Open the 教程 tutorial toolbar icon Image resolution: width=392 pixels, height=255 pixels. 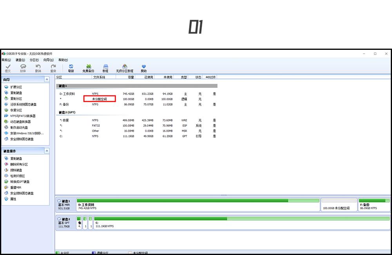(x=105, y=68)
